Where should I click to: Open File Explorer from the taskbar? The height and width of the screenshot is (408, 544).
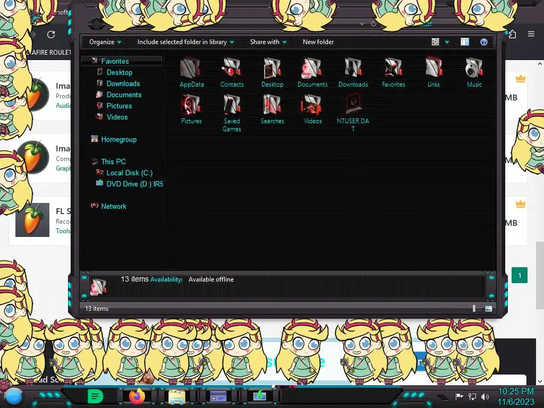(176, 396)
